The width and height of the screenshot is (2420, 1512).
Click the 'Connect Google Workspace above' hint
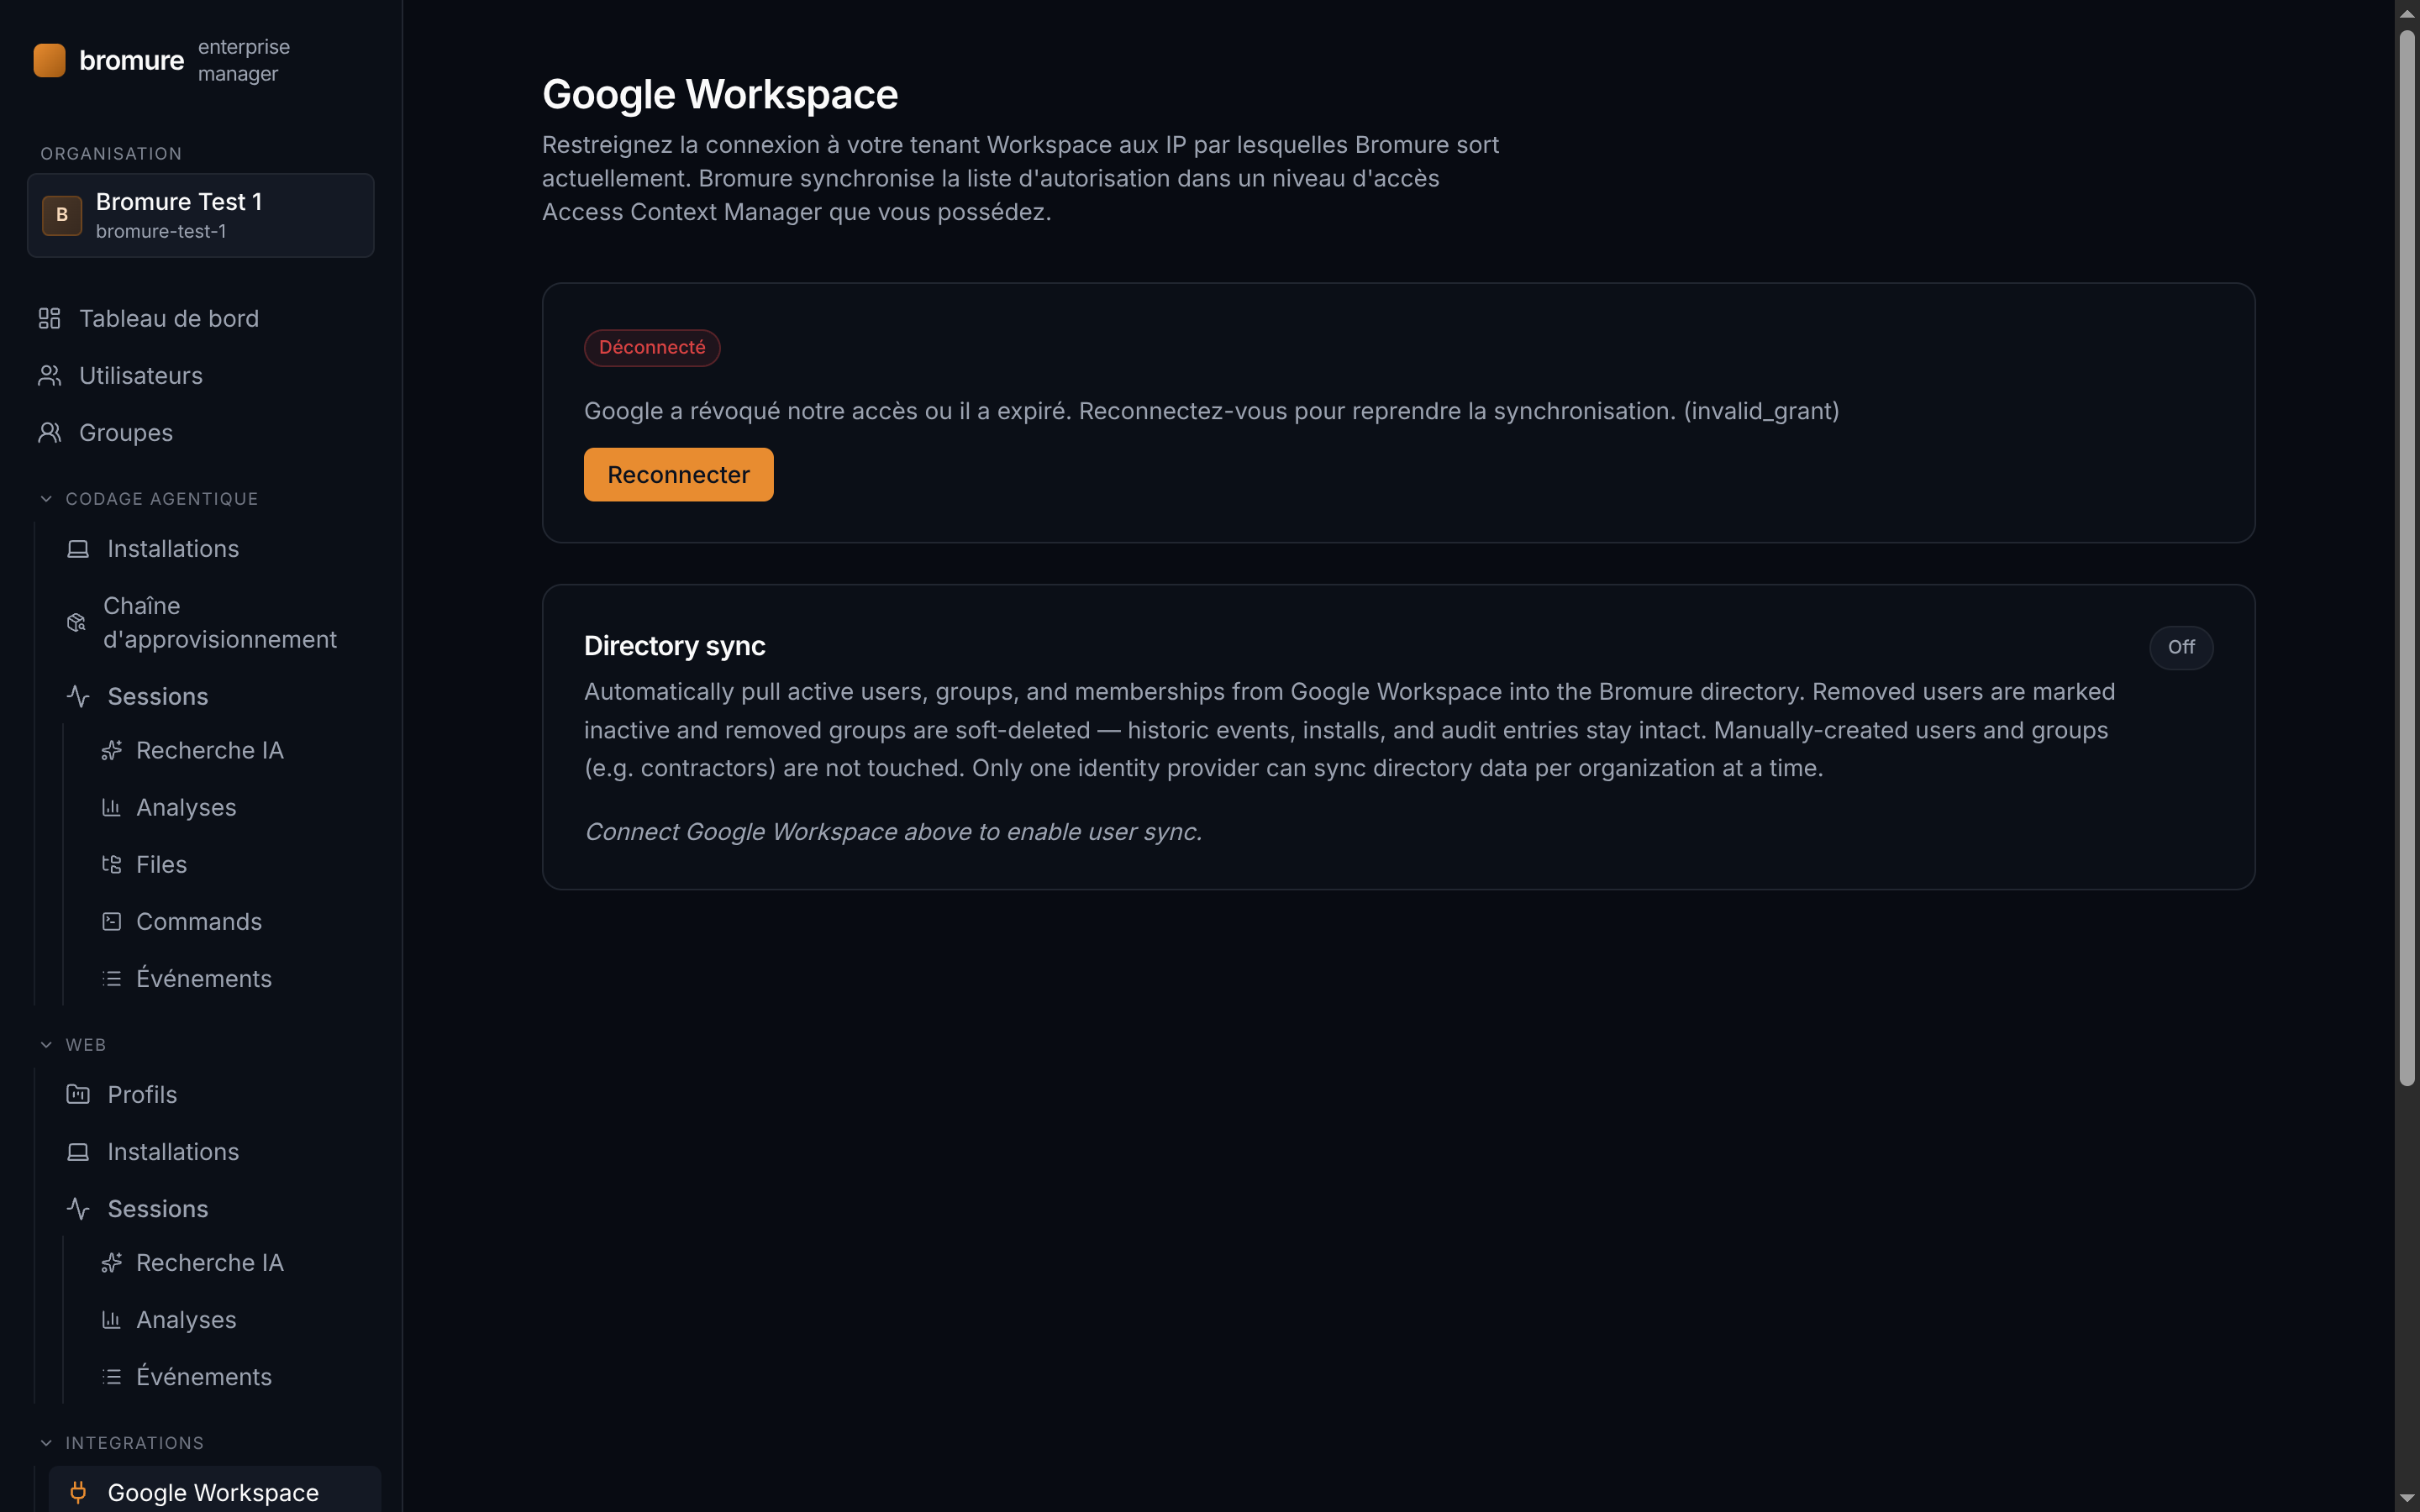893,831
